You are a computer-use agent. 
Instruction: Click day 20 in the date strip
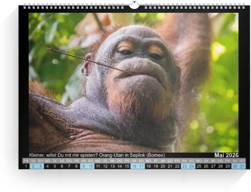coord(163,166)
